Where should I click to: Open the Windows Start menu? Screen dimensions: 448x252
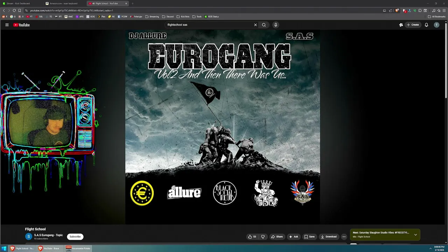click(x=4, y=248)
